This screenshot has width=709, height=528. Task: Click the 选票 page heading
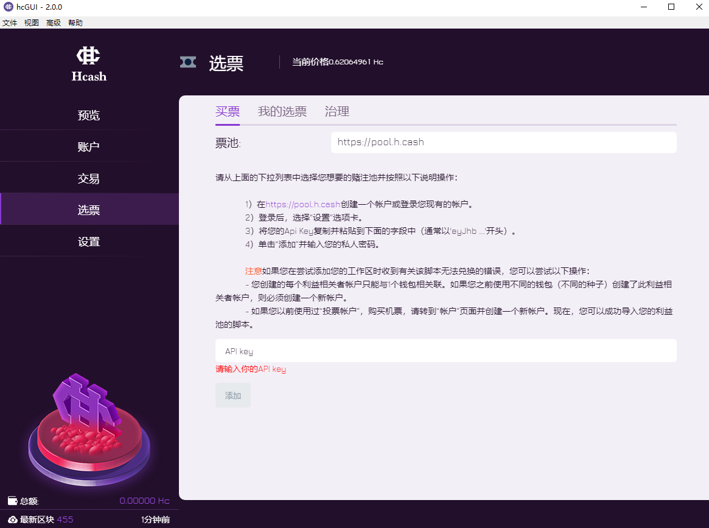coord(226,63)
